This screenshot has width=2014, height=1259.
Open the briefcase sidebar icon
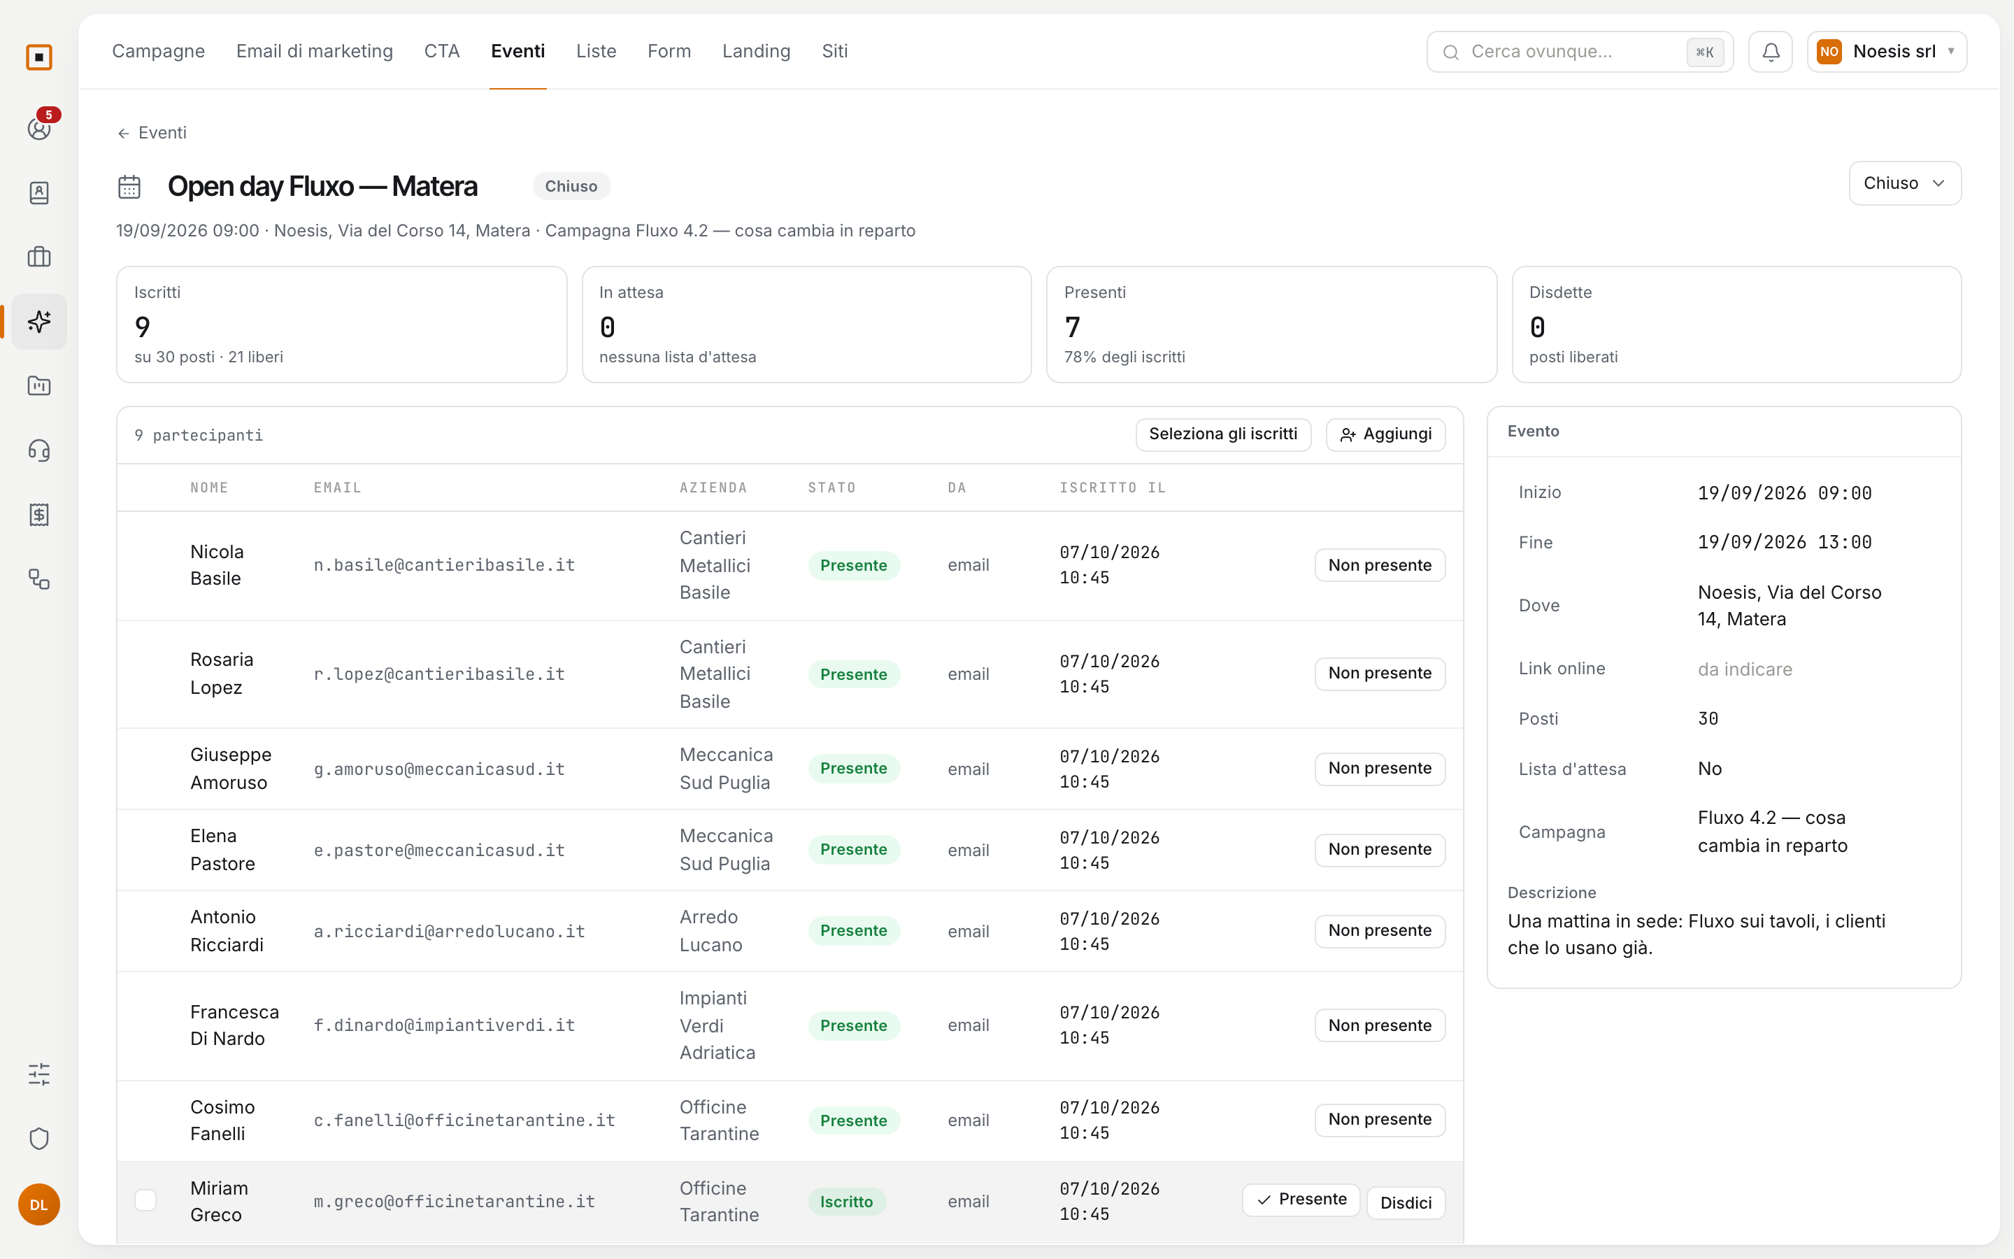pos(39,257)
